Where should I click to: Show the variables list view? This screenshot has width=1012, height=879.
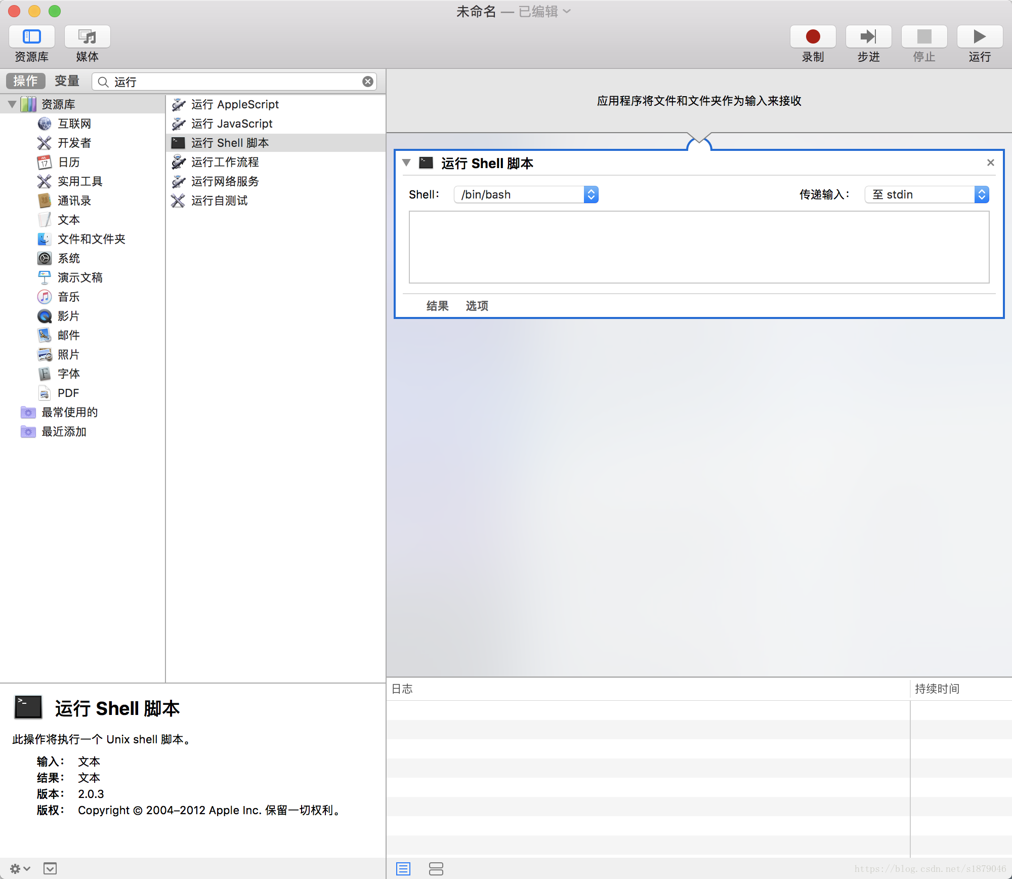pos(436,869)
